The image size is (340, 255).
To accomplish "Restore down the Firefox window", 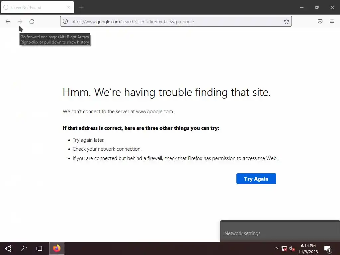I will coord(317,7).
